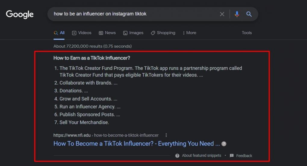This screenshot has height=166, width=307.
Task: Click the magnifying glass search button
Action: [249, 14]
